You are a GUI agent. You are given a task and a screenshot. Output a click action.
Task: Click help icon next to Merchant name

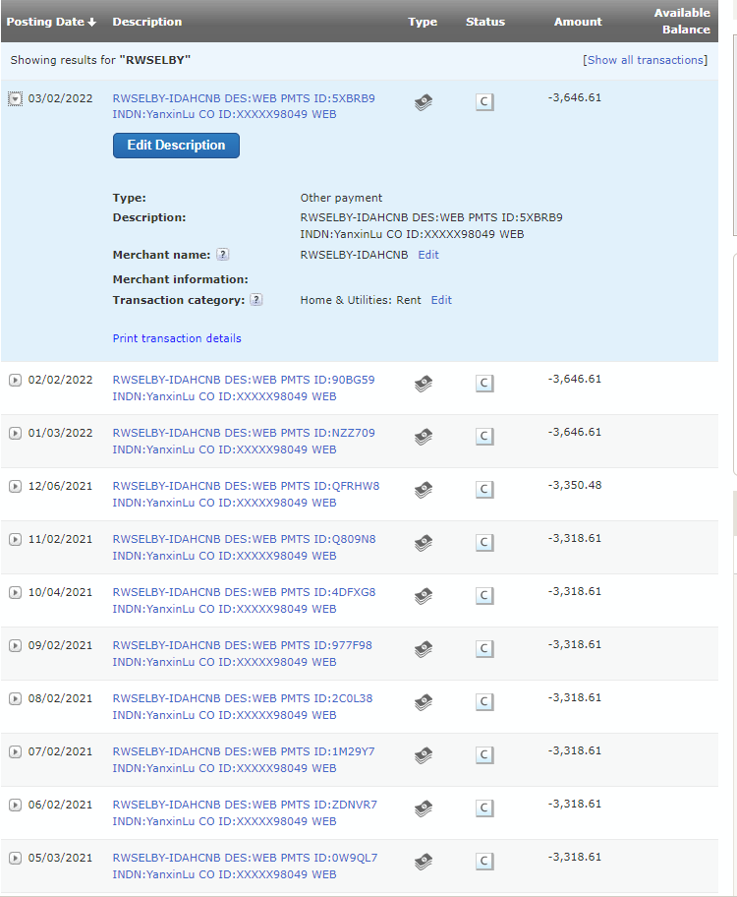point(223,255)
